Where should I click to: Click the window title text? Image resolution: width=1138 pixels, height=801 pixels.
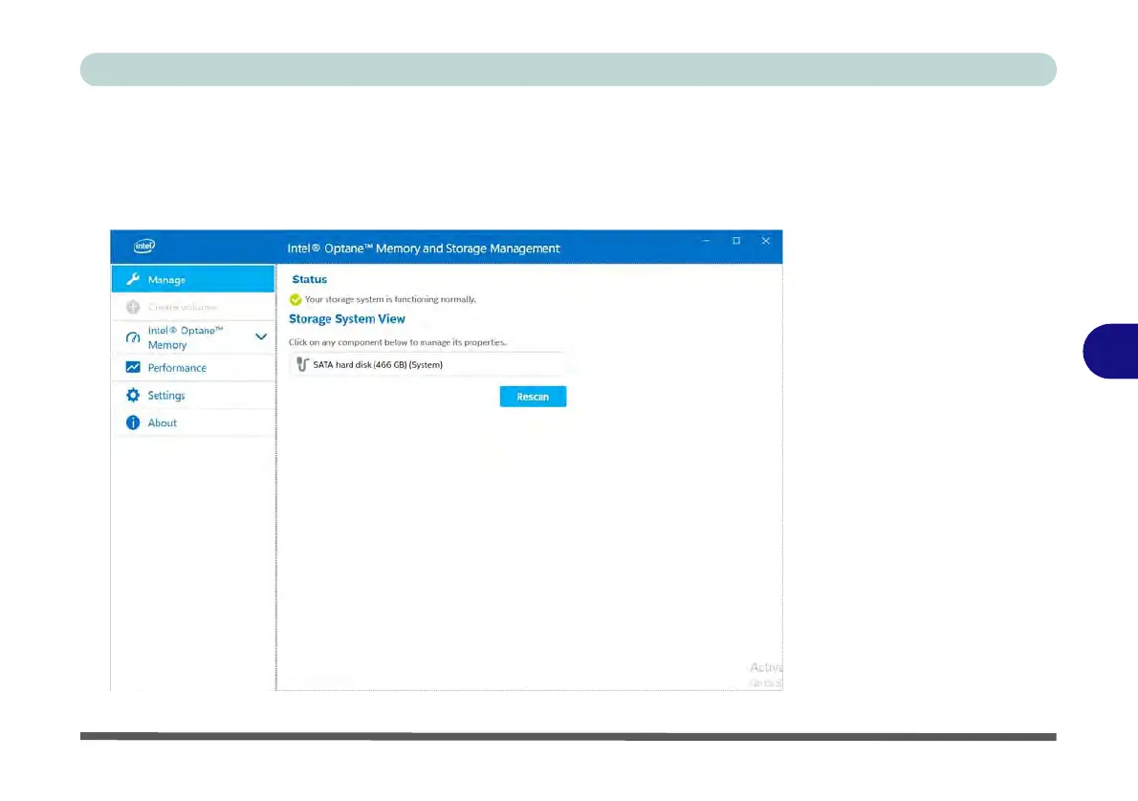423,249
